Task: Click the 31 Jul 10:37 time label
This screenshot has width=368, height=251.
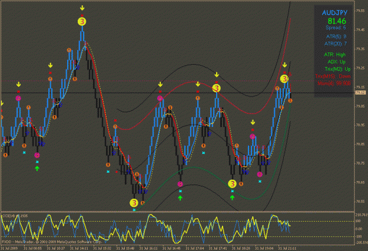Action: 56,248
